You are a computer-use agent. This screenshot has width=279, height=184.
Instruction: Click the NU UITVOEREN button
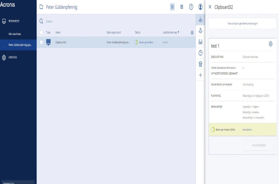pos(259,145)
